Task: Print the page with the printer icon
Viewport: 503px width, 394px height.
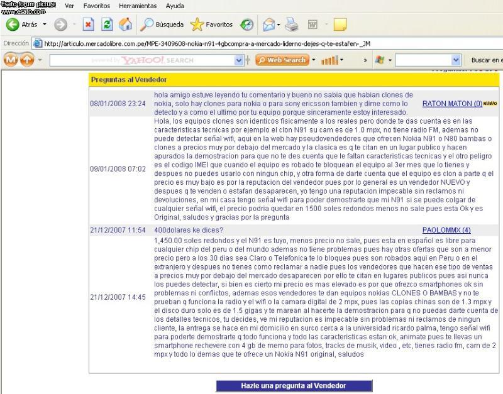Action: coord(292,25)
